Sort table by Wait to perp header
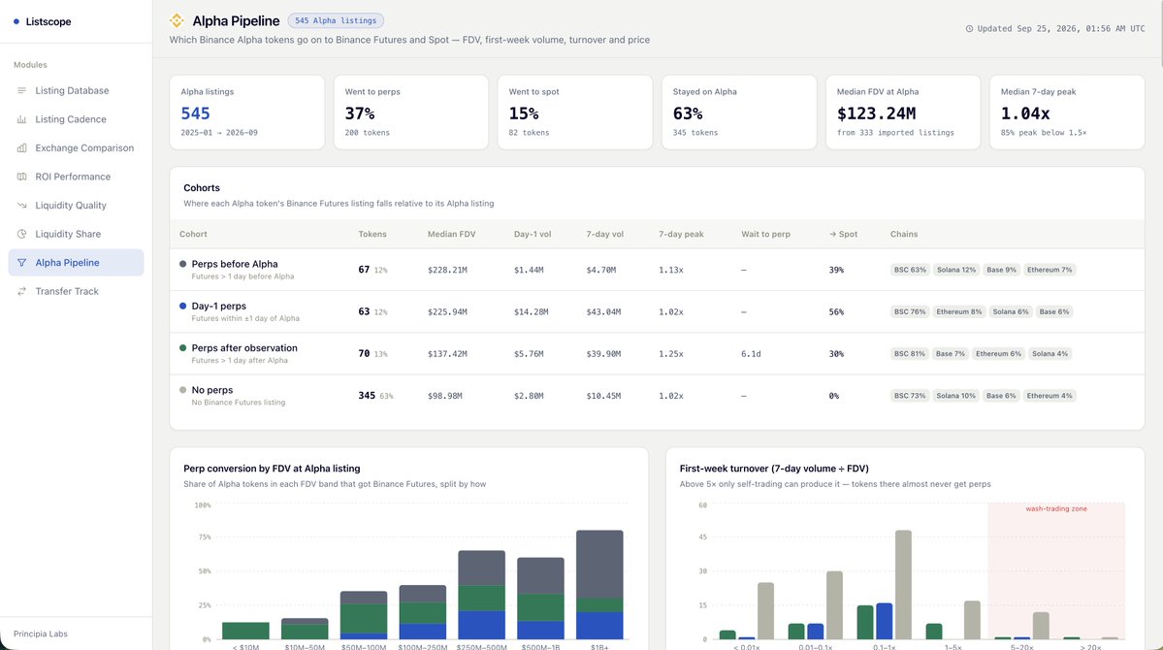This screenshot has height=650, width=1163. click(x=765, y=234)
